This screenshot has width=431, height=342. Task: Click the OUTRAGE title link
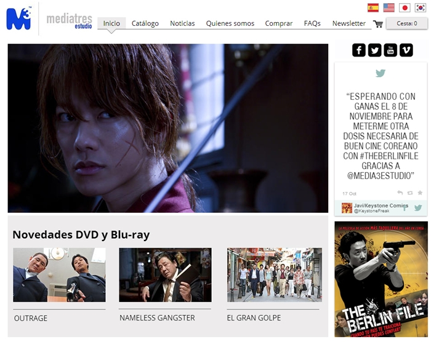coord(31,318)
